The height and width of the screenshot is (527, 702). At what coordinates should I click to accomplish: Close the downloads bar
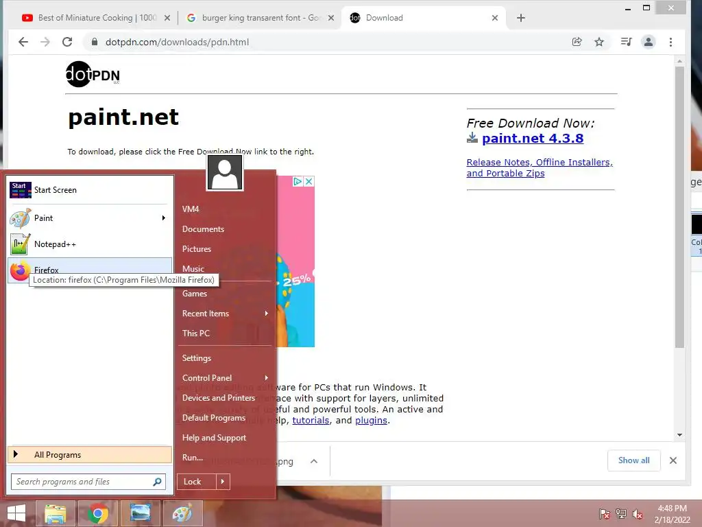673,460
